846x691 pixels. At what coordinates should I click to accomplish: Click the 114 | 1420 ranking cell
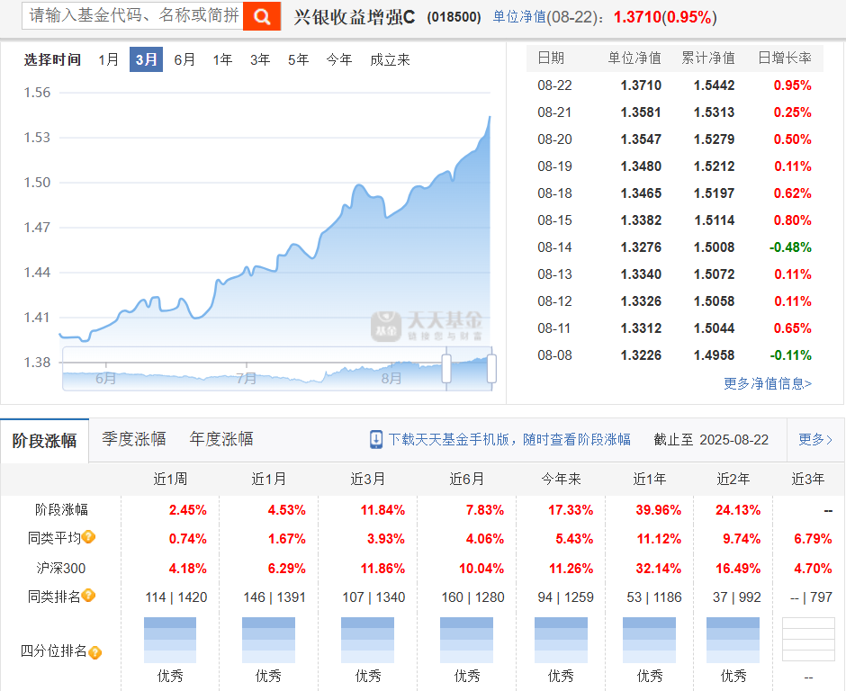click(176, 597)
